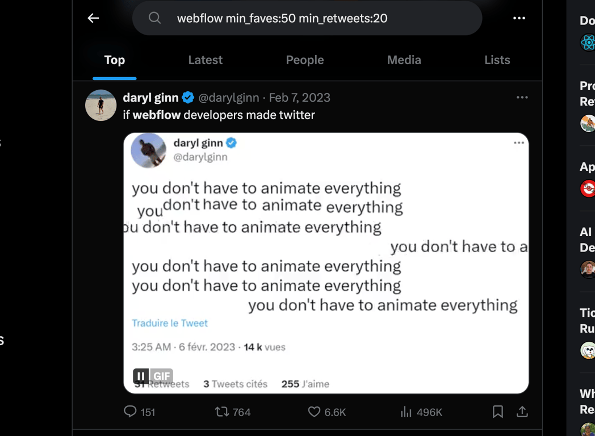Open search options three-dot menu

pyautogui.click(x=519, y=18)
